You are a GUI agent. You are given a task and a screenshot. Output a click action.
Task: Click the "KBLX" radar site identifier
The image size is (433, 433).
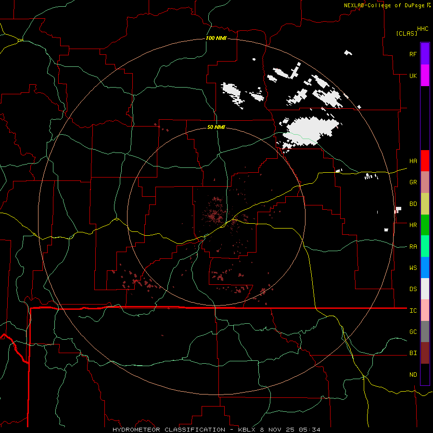(x=247, y=430)
